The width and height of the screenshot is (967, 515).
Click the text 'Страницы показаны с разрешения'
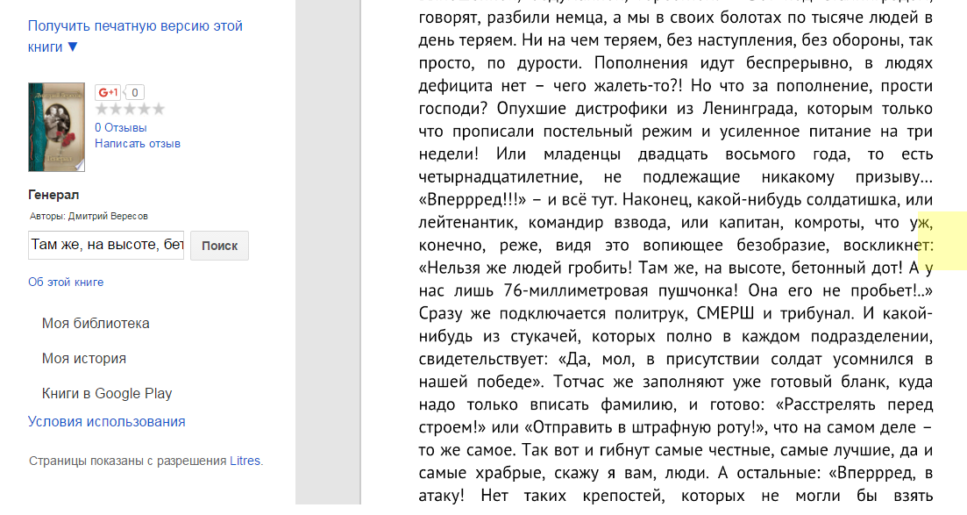point(128,461)
